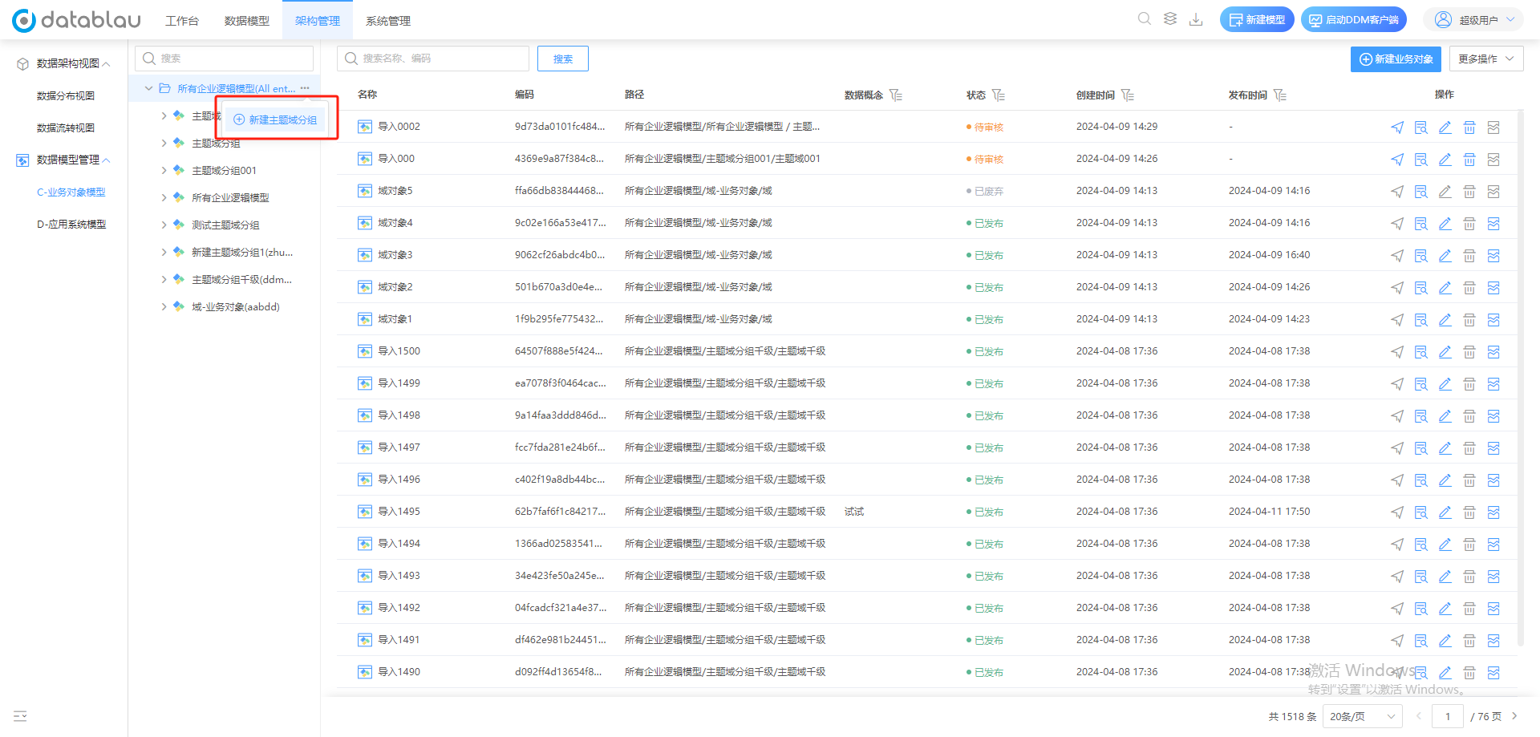Click the table's vertical scrollbar

[1521, 379]
